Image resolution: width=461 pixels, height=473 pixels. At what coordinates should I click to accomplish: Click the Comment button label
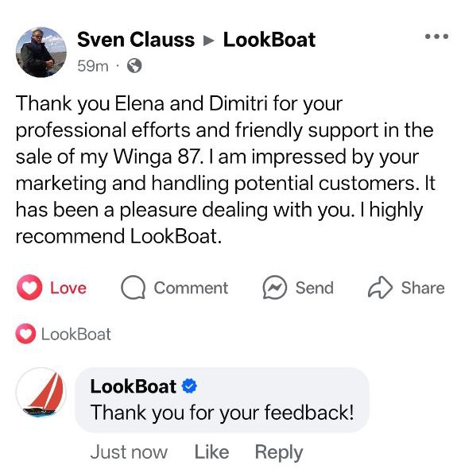coord(191,288)
